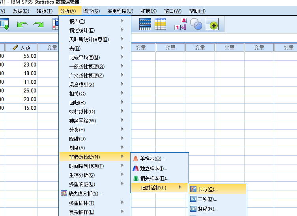The image size is (297, 216).
Task: Expand the 生存分析(S) submenu
Action: 95,175
